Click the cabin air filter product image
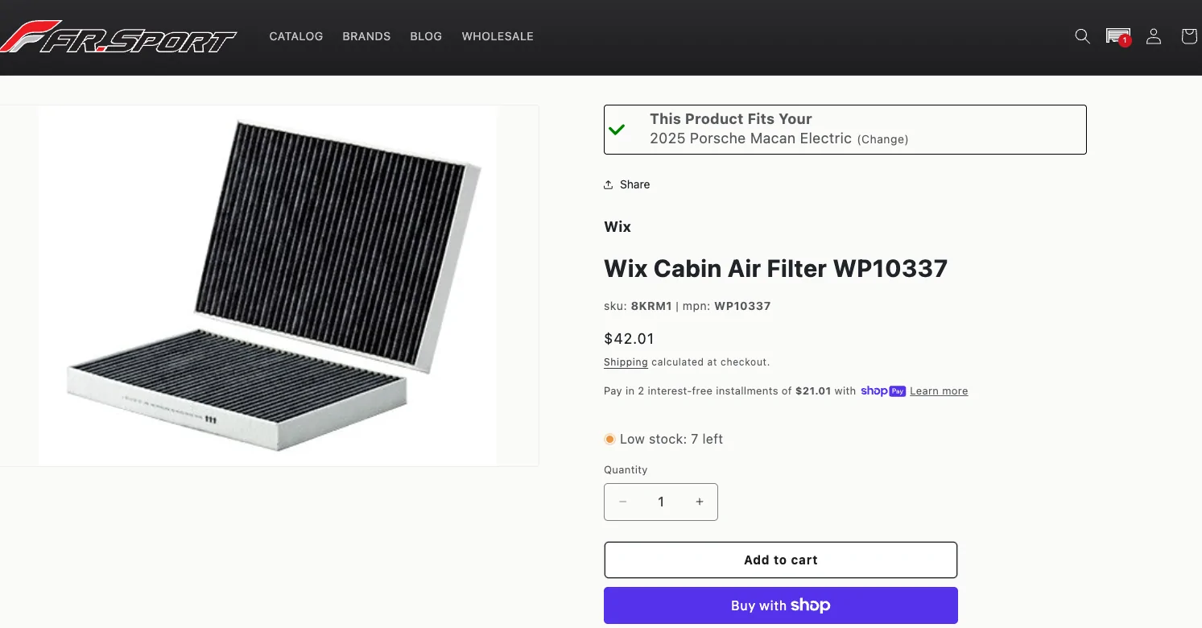1202x628 pixels. pos(268,285)
